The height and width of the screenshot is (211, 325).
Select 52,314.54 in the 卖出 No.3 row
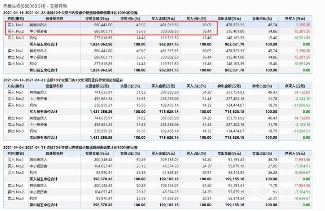(236, 199)
